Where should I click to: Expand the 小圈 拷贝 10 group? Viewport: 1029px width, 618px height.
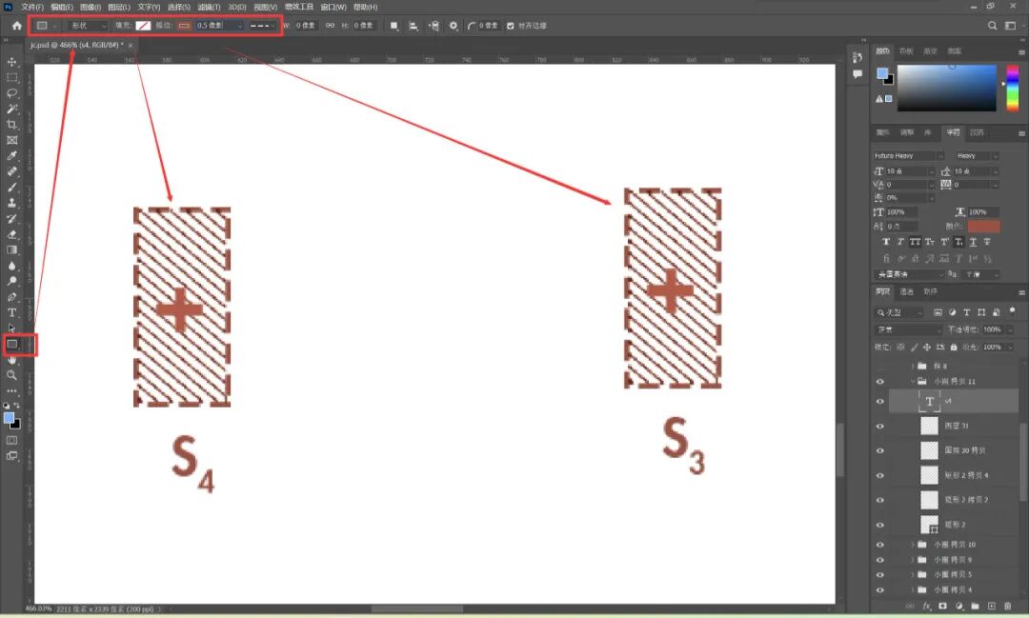(x=912, y=545)
